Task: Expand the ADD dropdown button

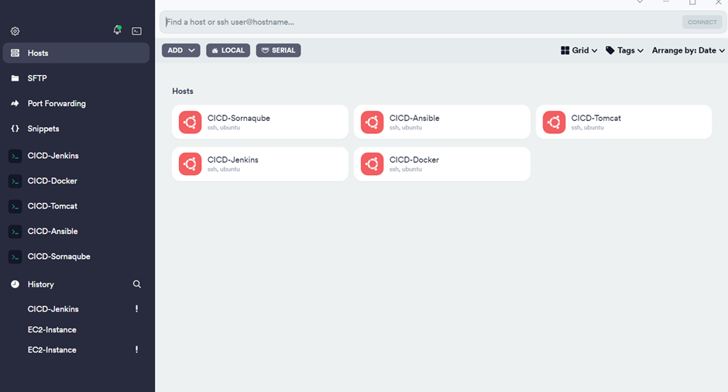Action: (180, 50)
